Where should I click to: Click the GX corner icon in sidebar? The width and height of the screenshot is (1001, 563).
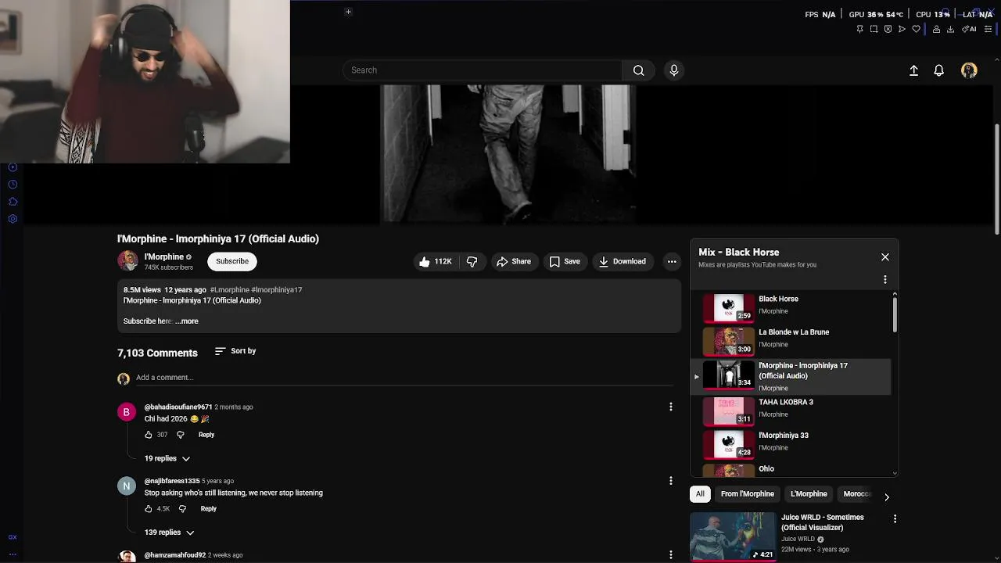point(13,537)
